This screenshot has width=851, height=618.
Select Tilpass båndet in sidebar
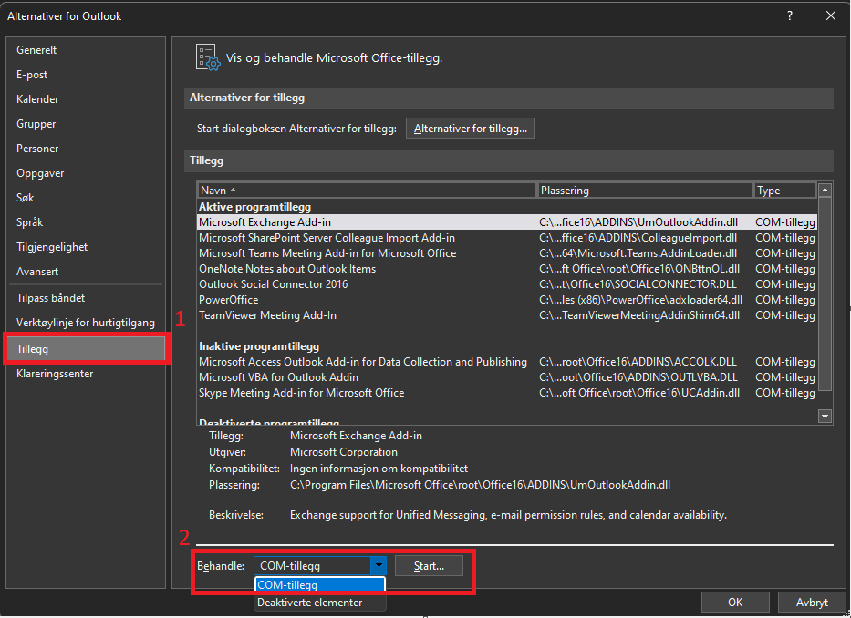(86, 298)
